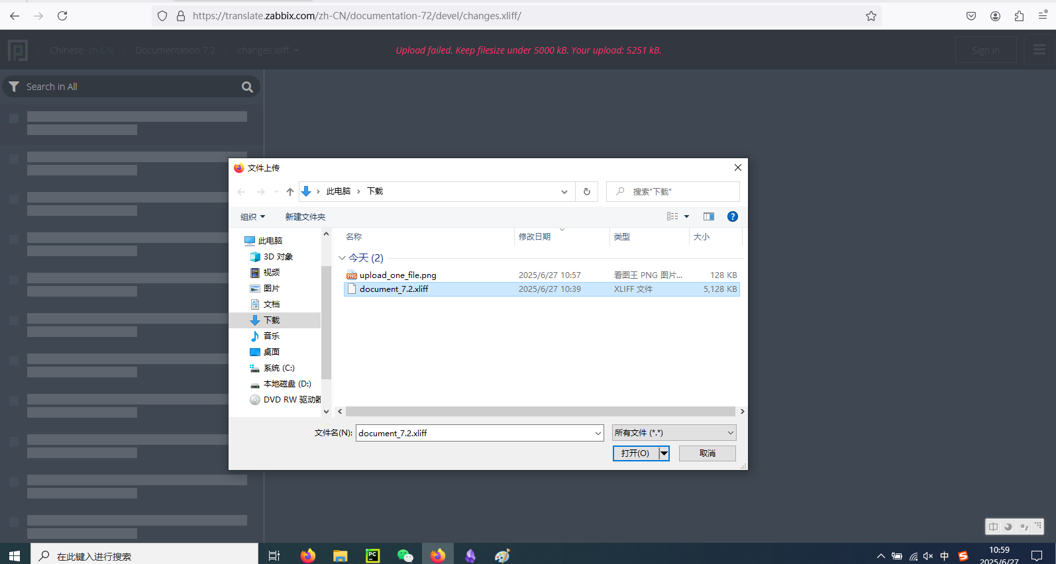Viewport: 1056px width, 564px height.
Task: Click 下载 in the address breadcrumb
Action: (x=375, y=191)
